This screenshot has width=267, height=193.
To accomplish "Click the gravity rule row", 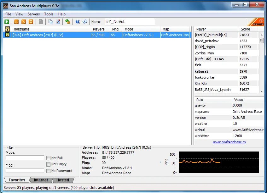I will (229, 105).
